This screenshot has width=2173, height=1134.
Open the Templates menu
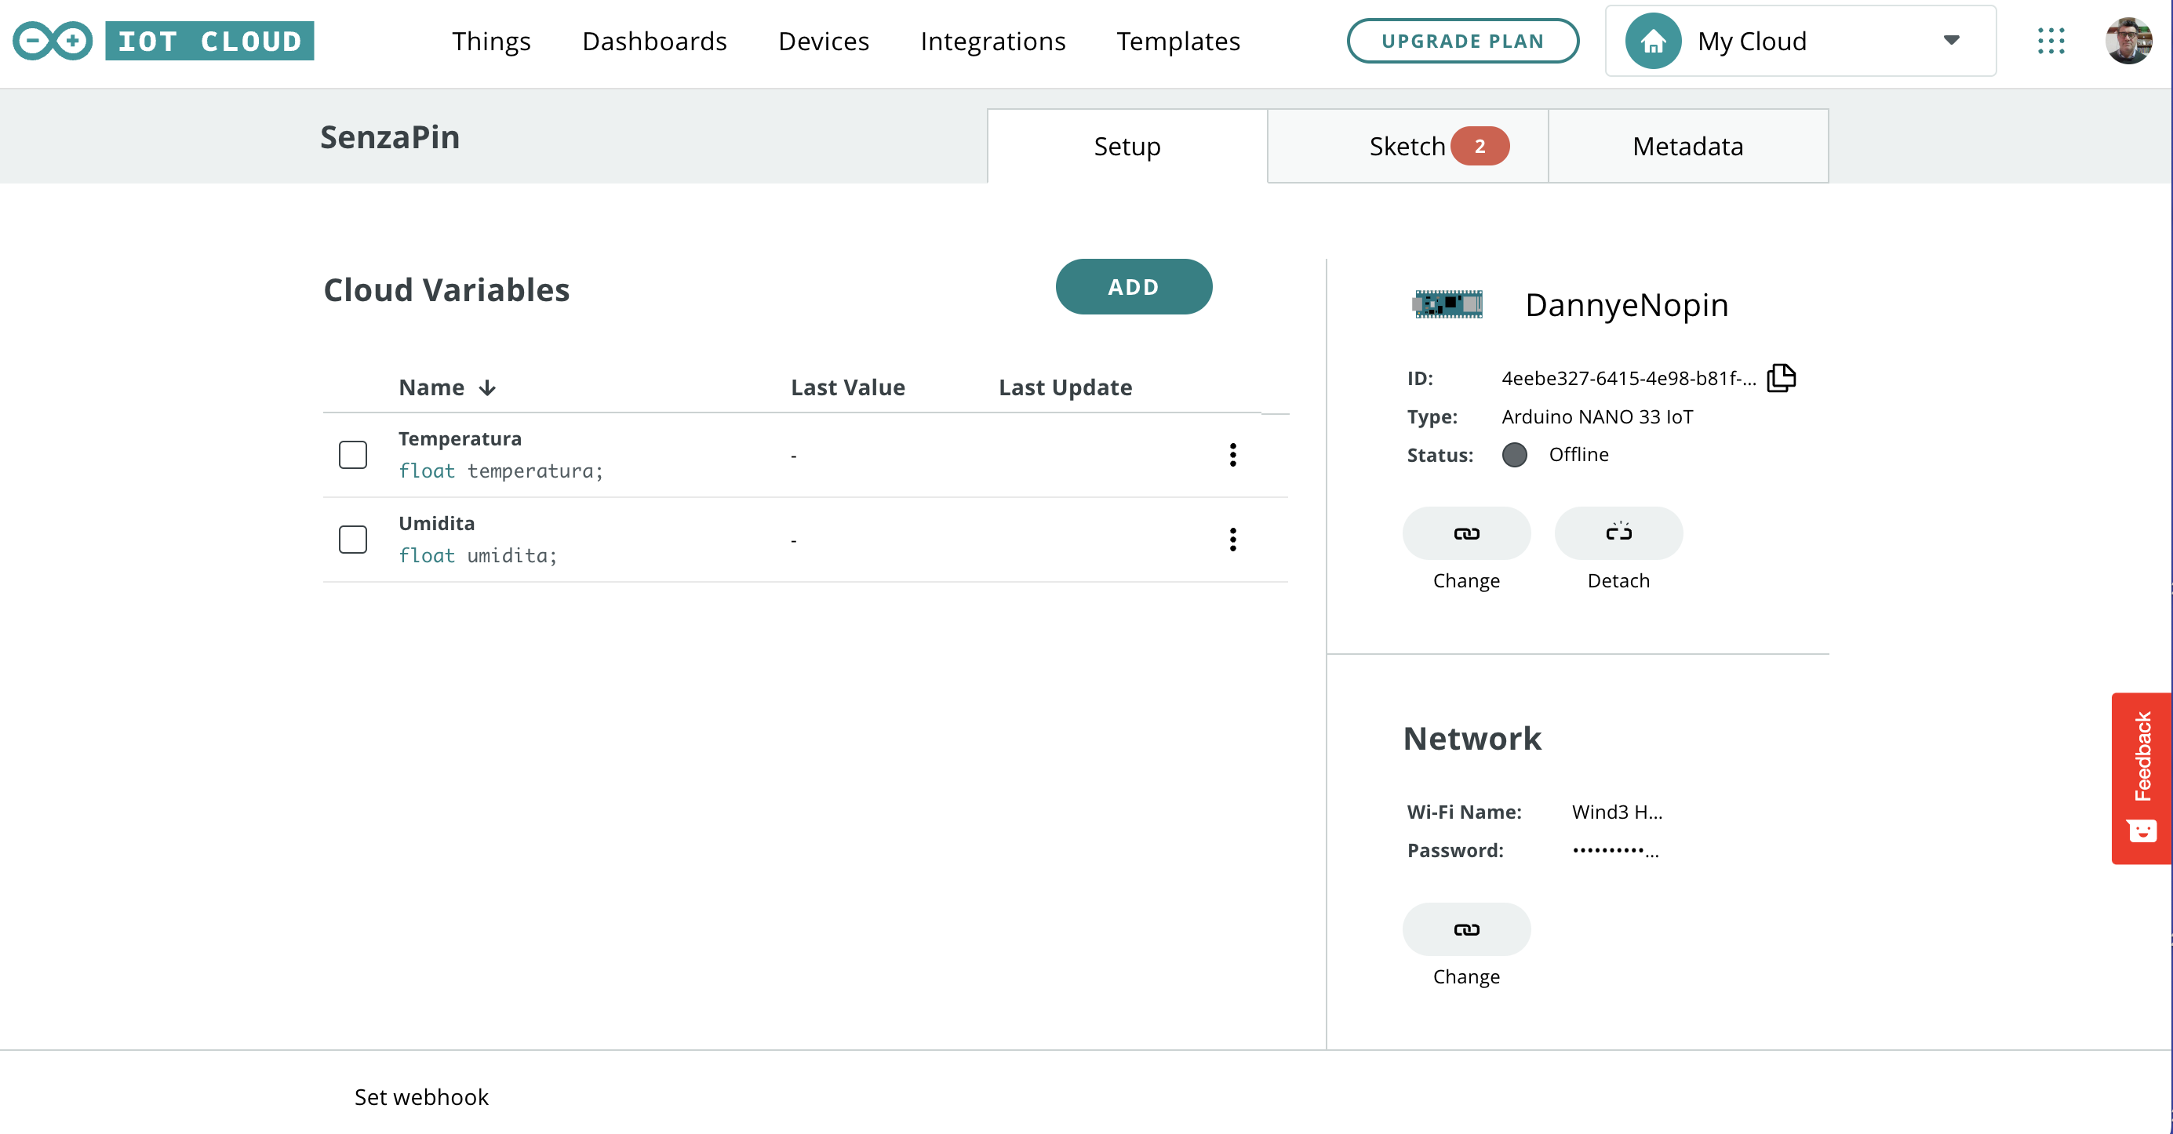click(1177, 41)
